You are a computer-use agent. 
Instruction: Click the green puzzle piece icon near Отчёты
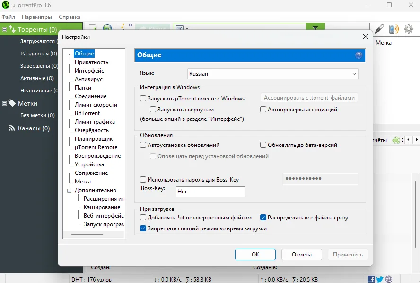click(395, 140)
